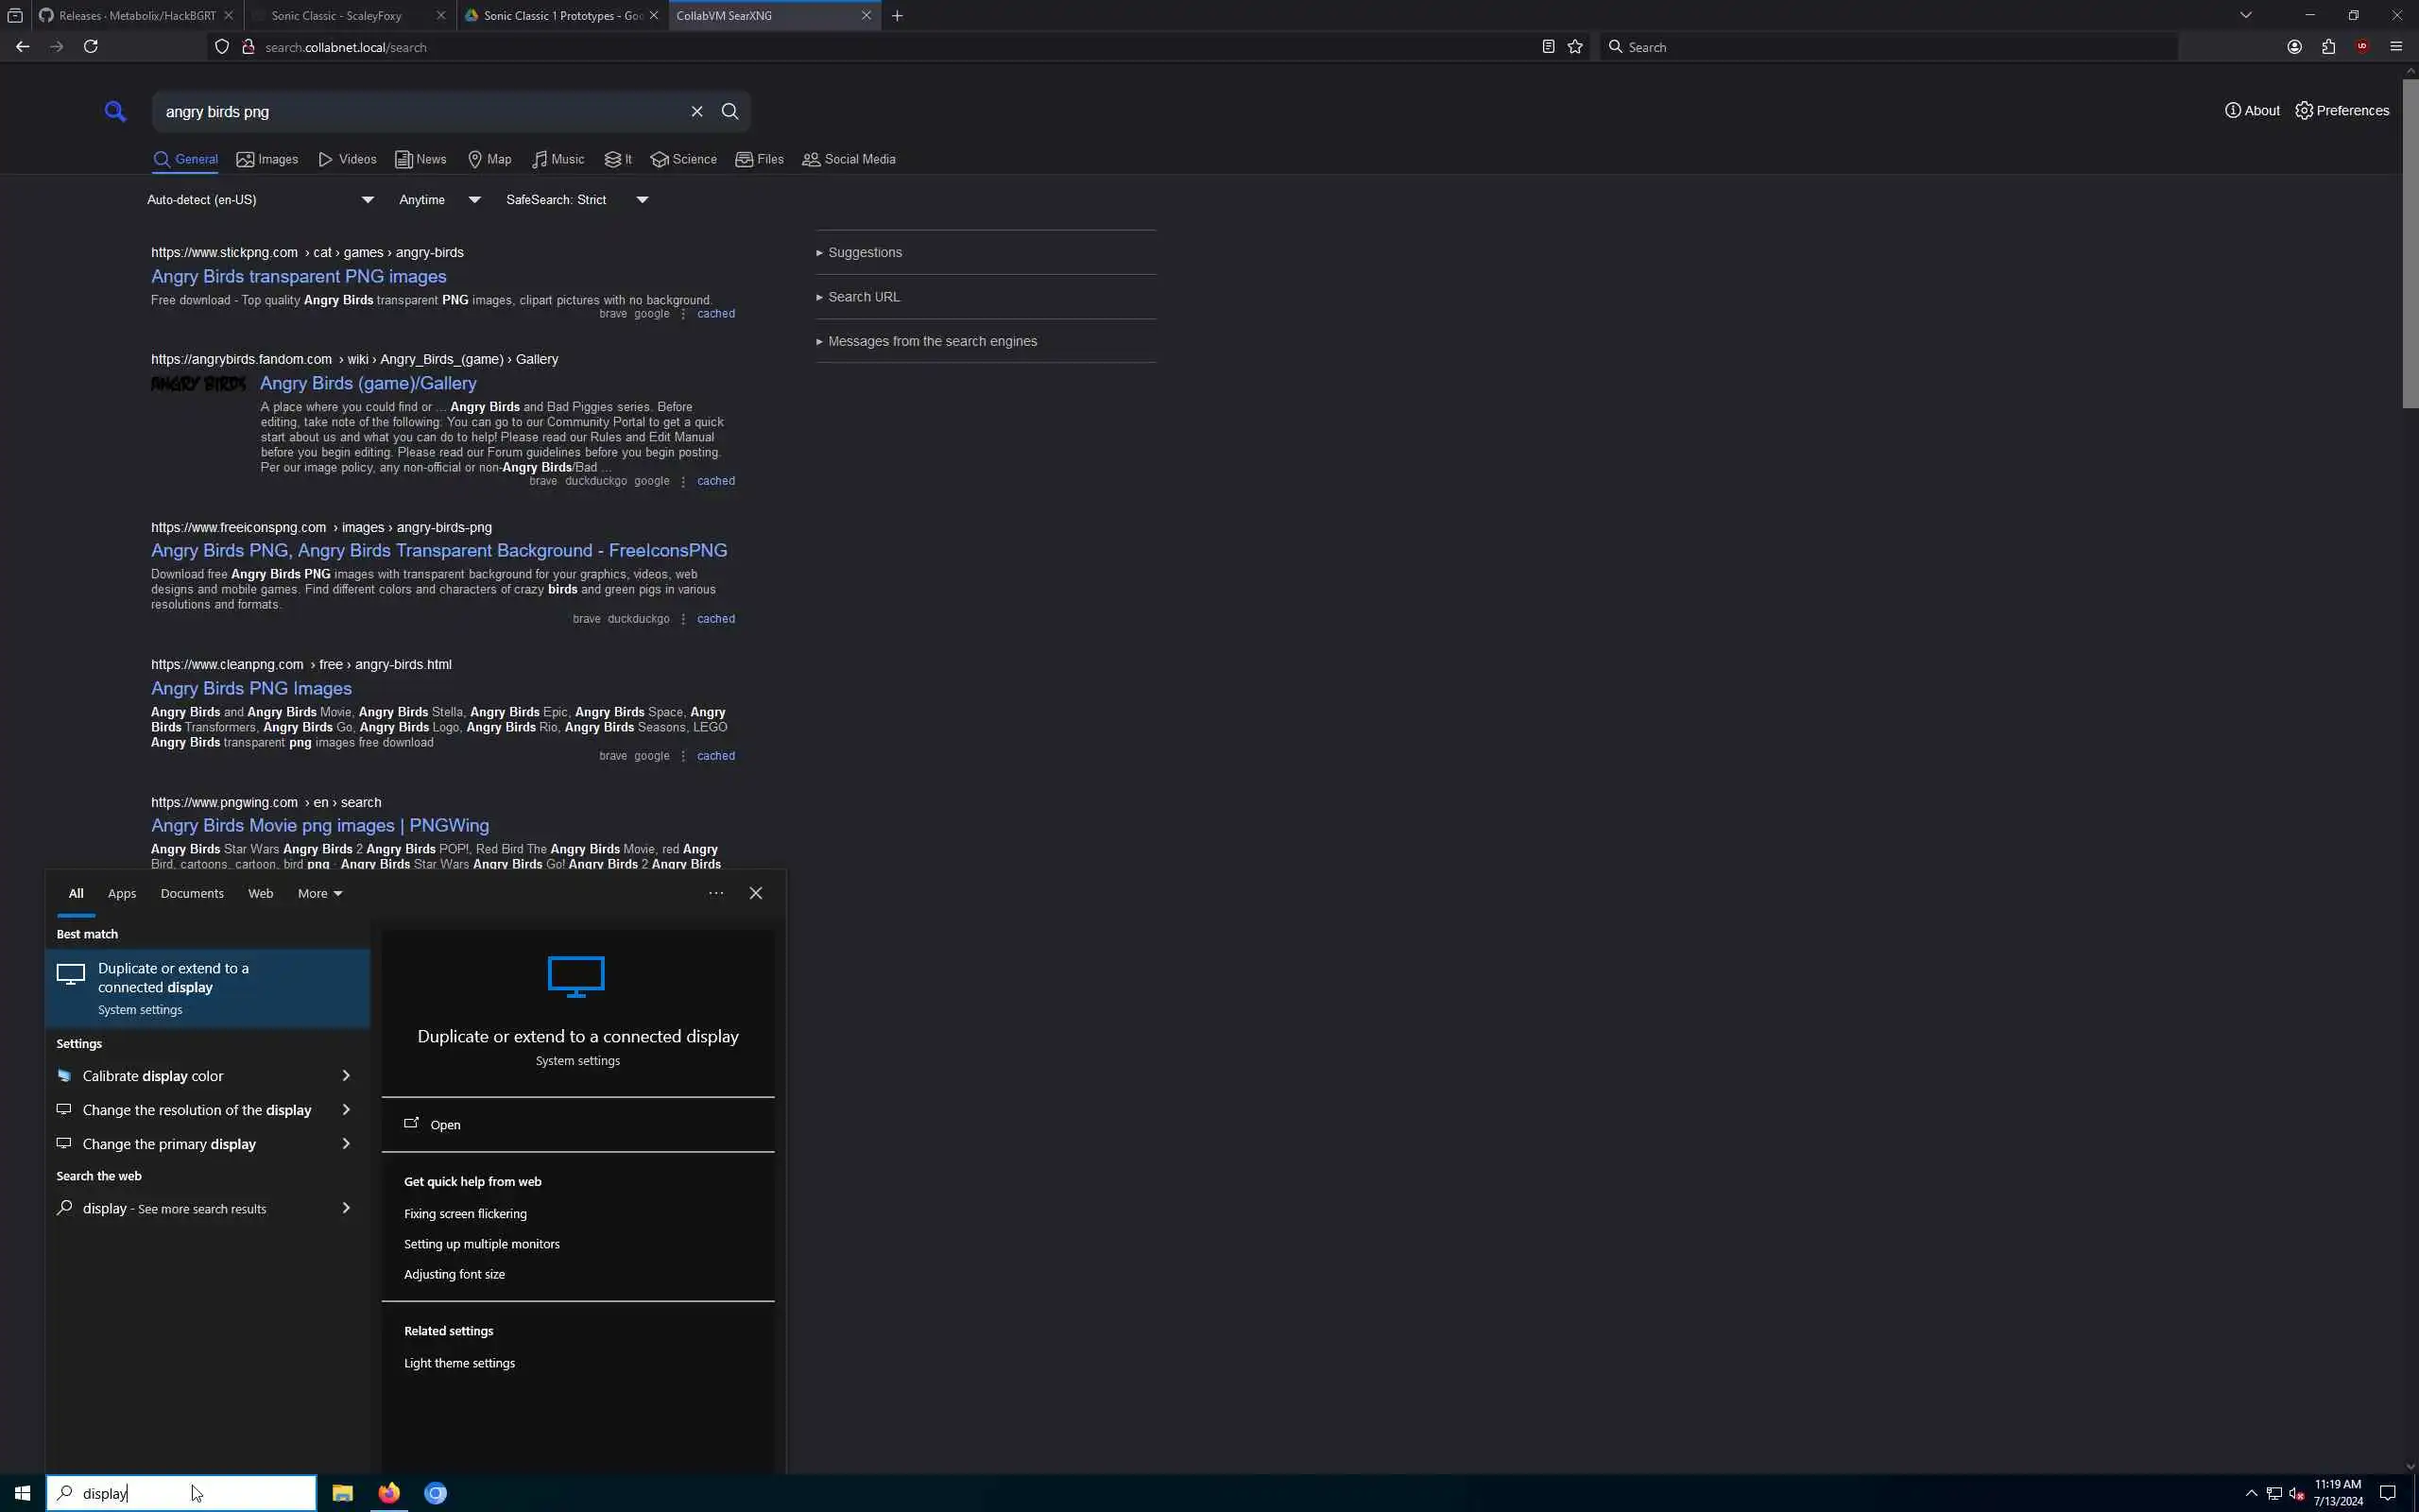Image resolution: width=2419 pixels, height=1512 pixels.
Task: Switch to the Images search category
Action: 266,160
